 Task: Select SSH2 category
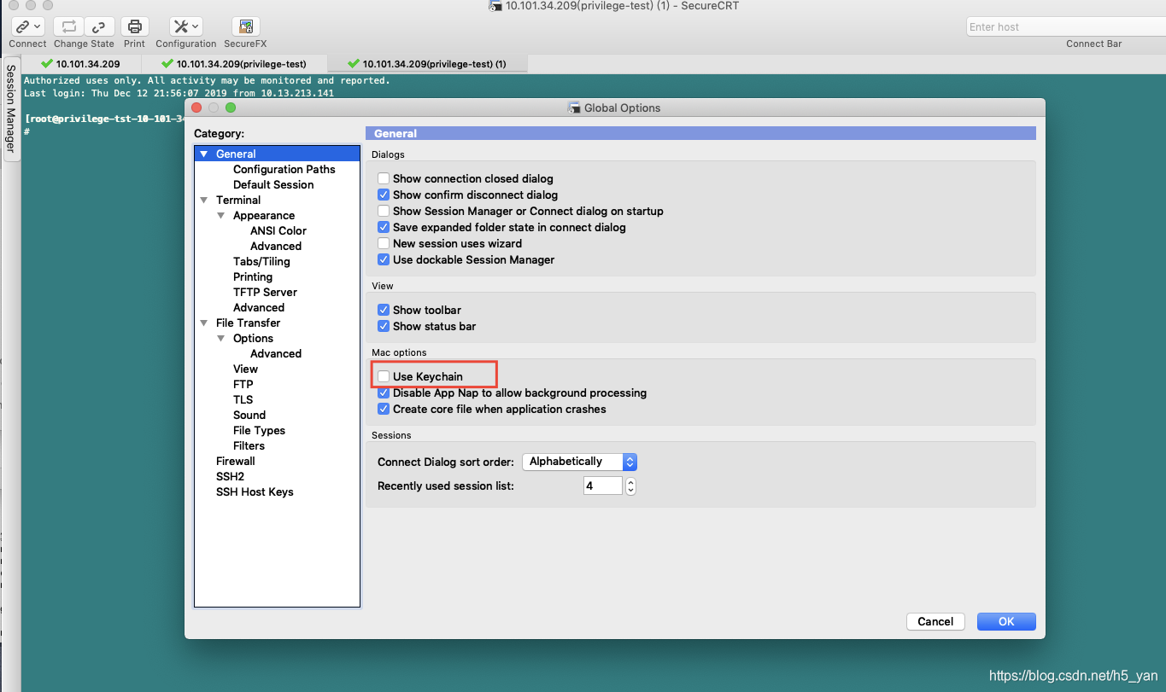coord(230,476)
